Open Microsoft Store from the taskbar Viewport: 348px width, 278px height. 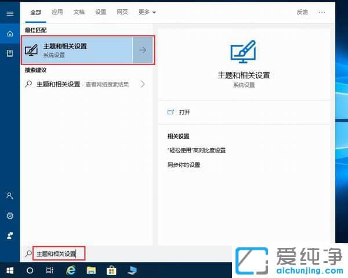[x=111, y=270]
